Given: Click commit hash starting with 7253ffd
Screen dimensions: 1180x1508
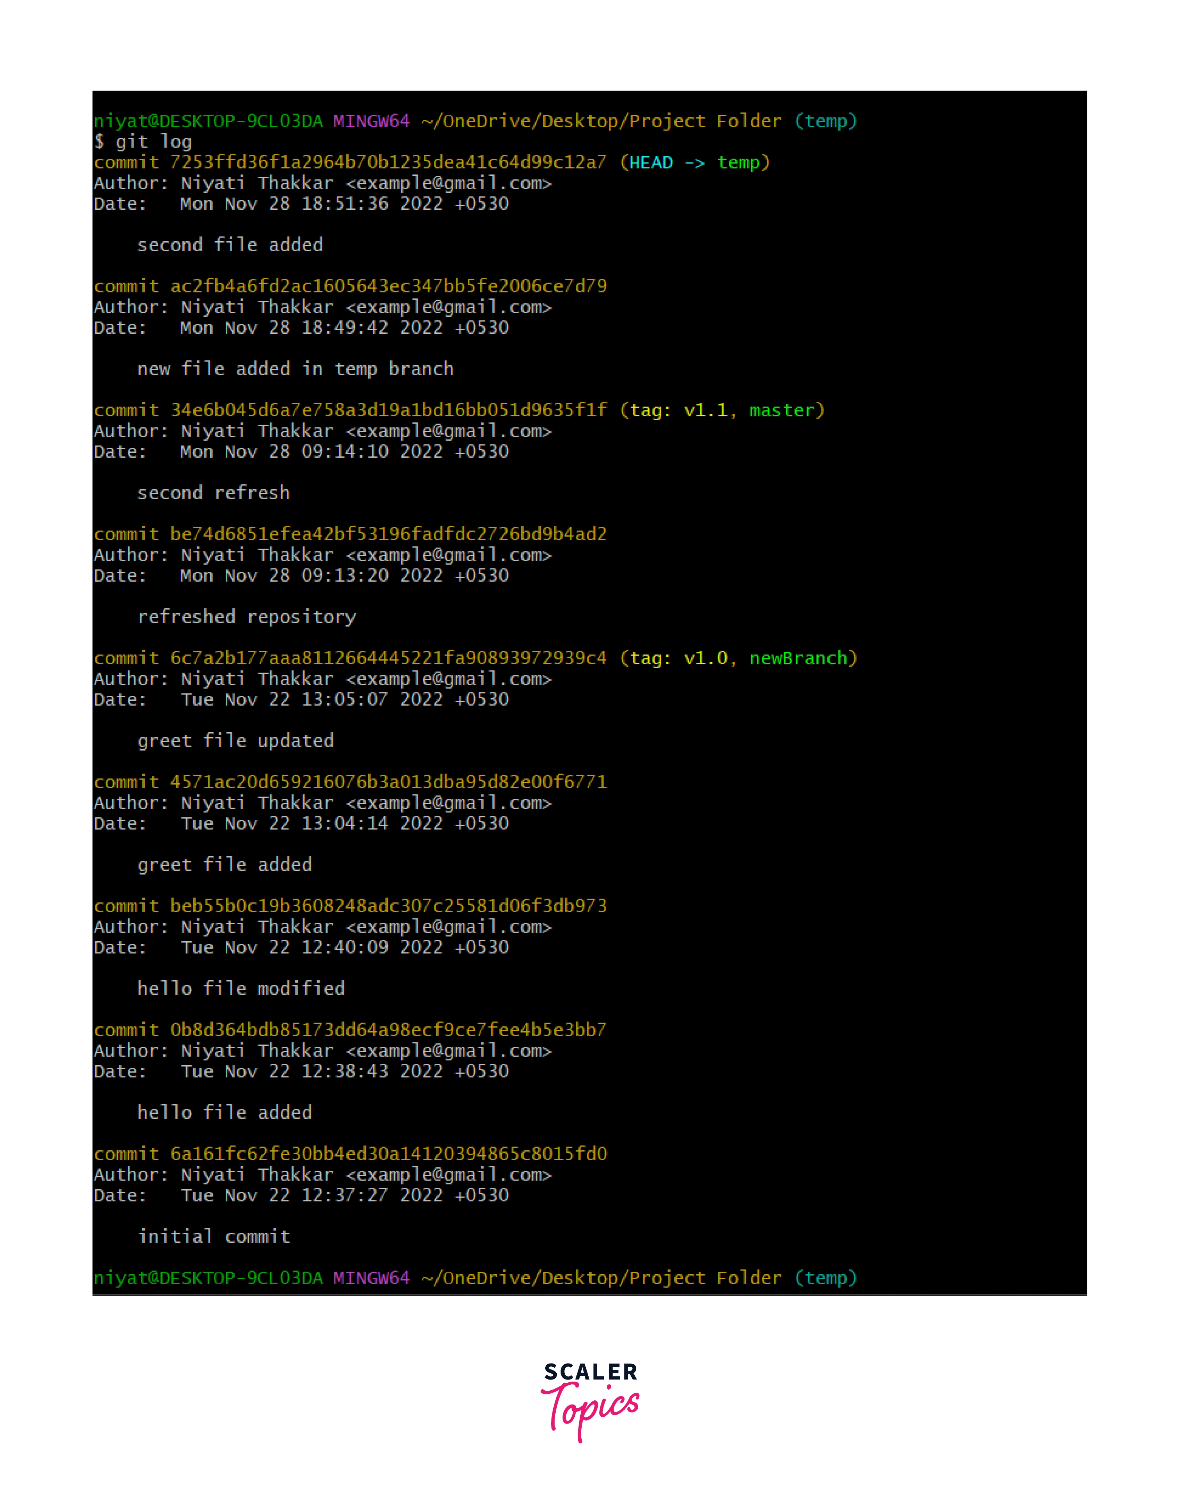Looking at the screenshot, I should tap(388, 163).
